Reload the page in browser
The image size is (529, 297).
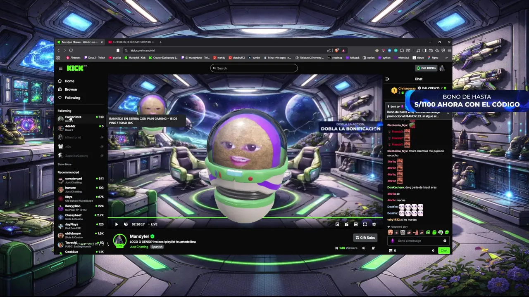(71, 50)
